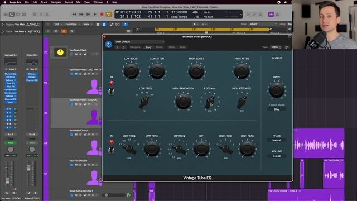Image resolution: width=357 pixels, height=201 pixels.
Task: Open the Functions menu in Tracks area
Action: tap(73, 24)
